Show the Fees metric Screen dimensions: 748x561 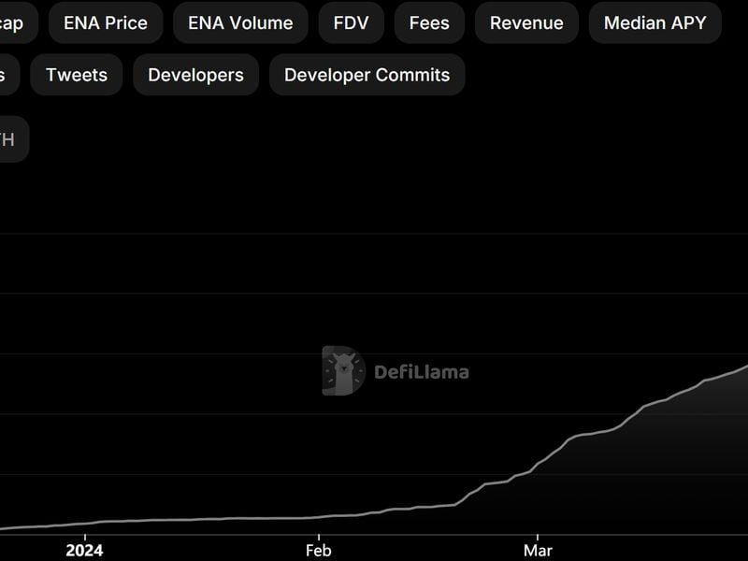tap(428, 22)
